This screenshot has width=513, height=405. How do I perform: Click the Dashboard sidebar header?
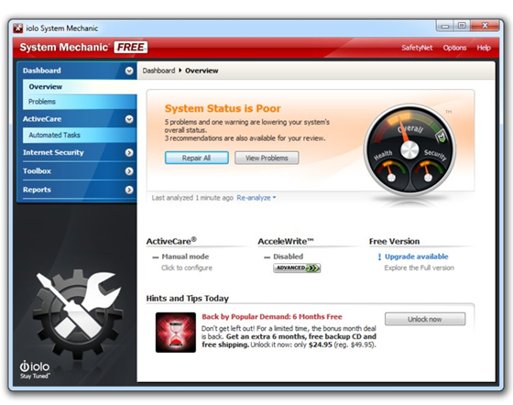coord(77,71)
